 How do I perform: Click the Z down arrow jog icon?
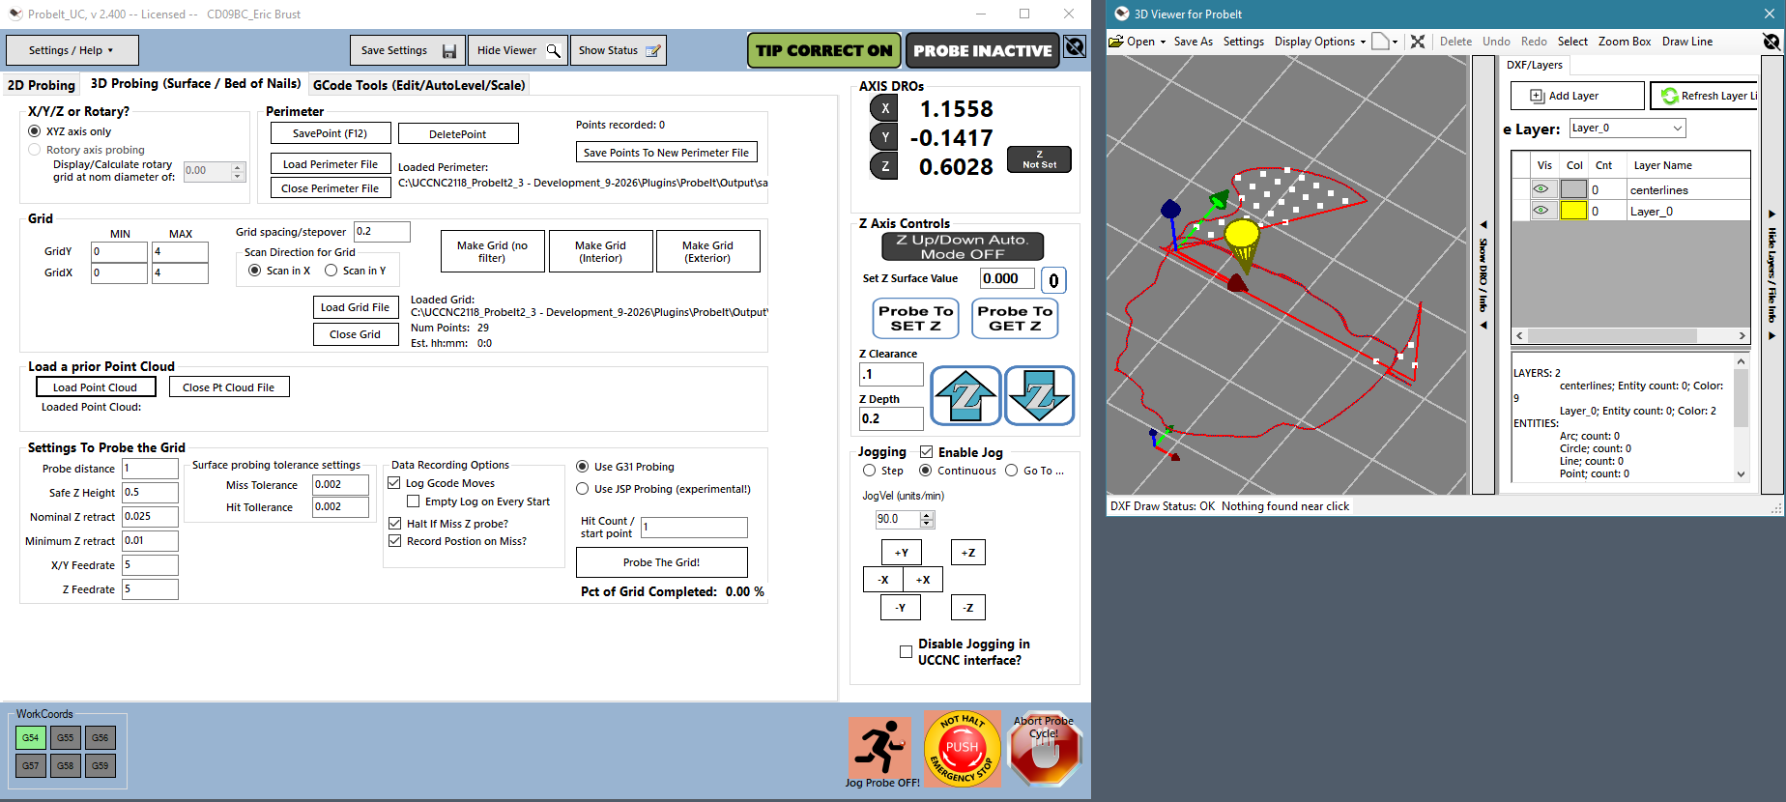(x=1039, y=395)
